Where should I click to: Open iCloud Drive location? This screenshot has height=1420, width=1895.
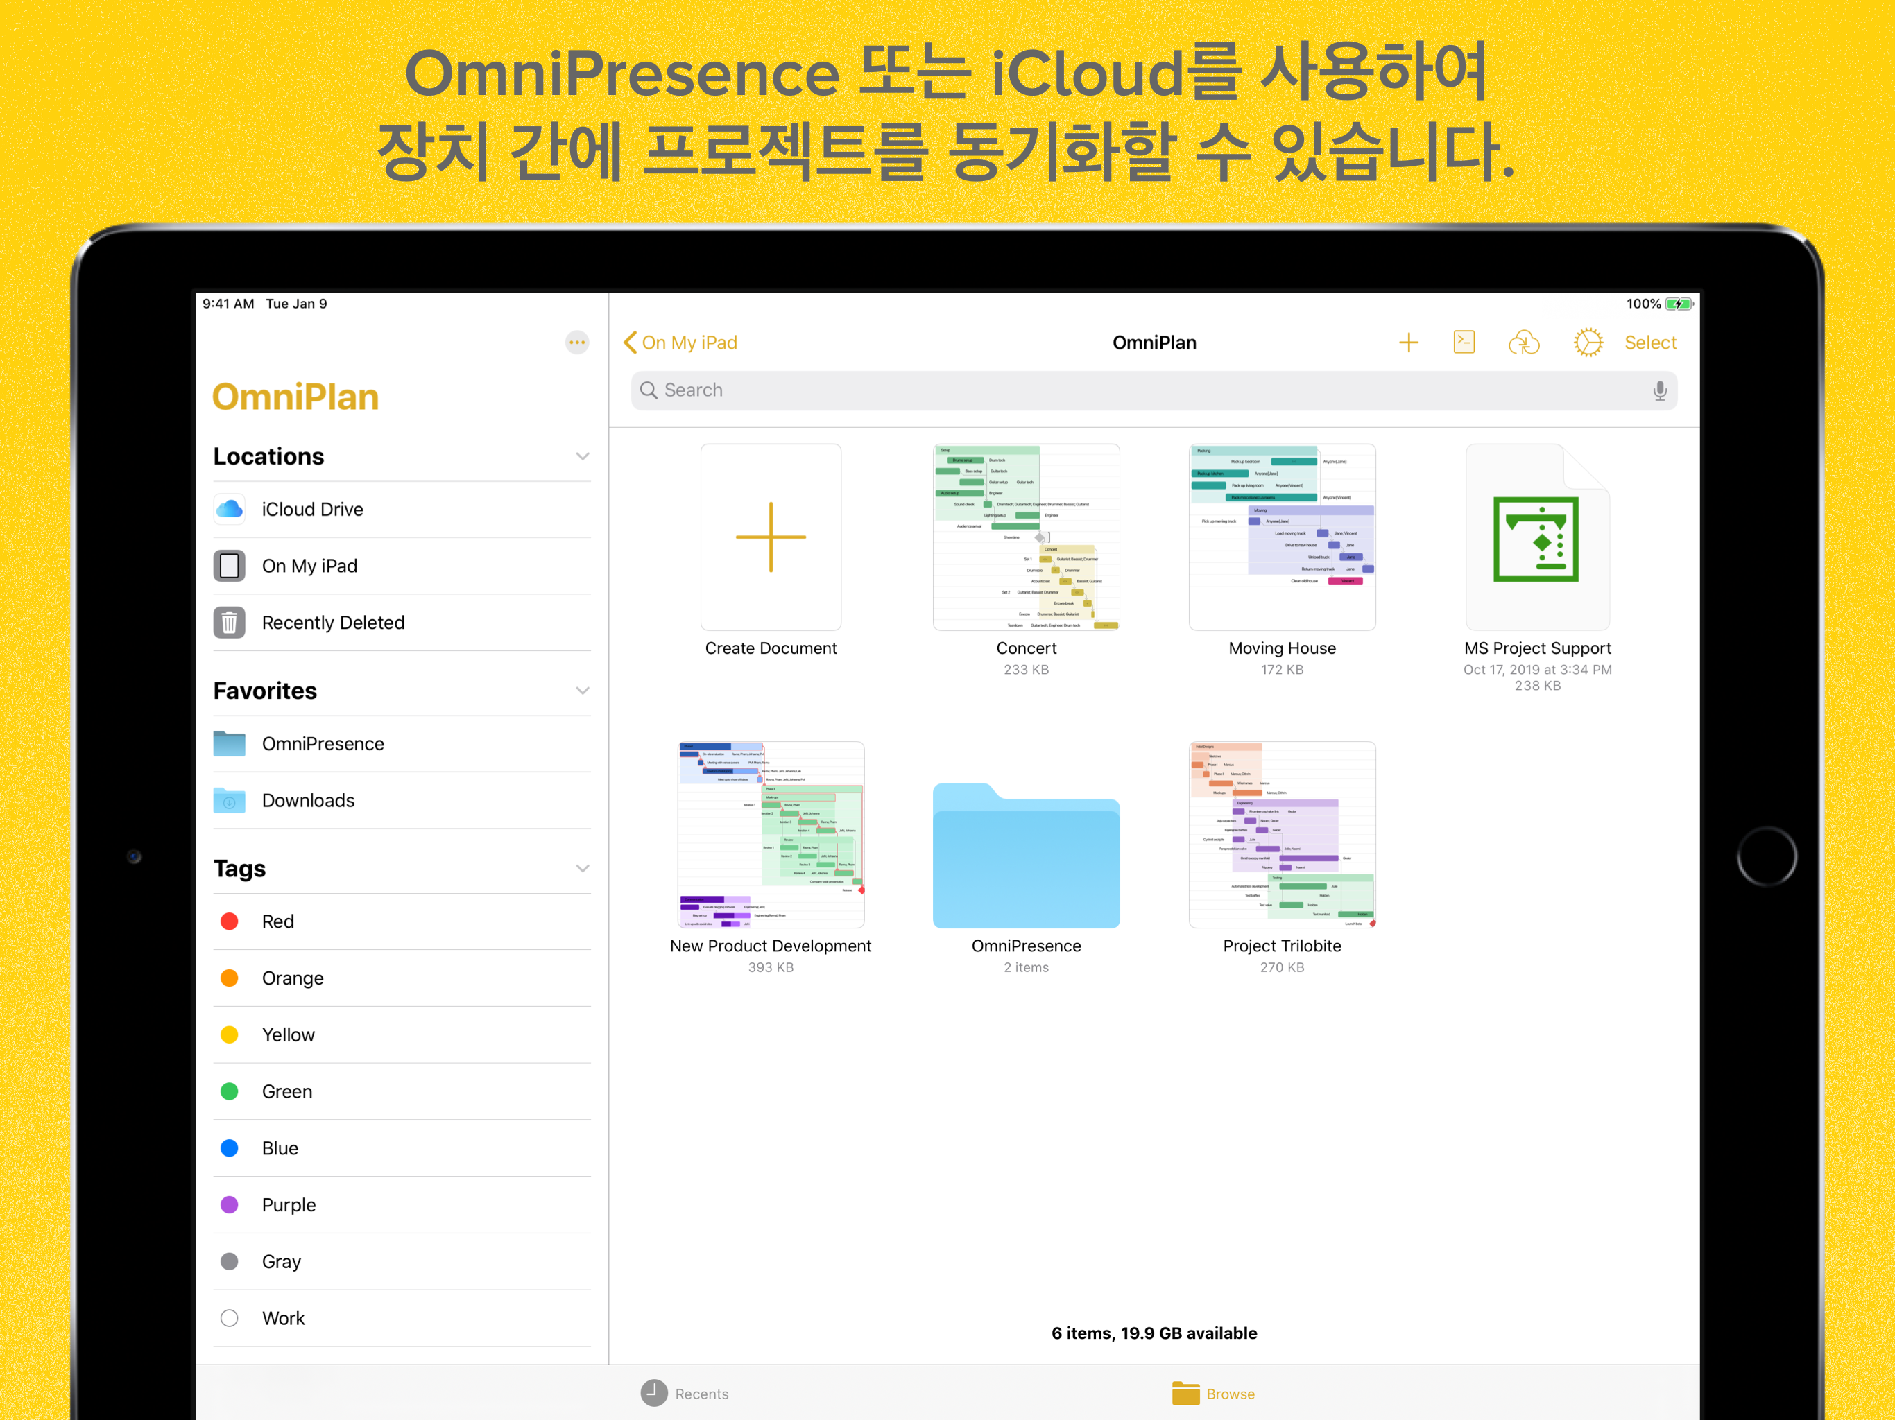pos(312,510)
